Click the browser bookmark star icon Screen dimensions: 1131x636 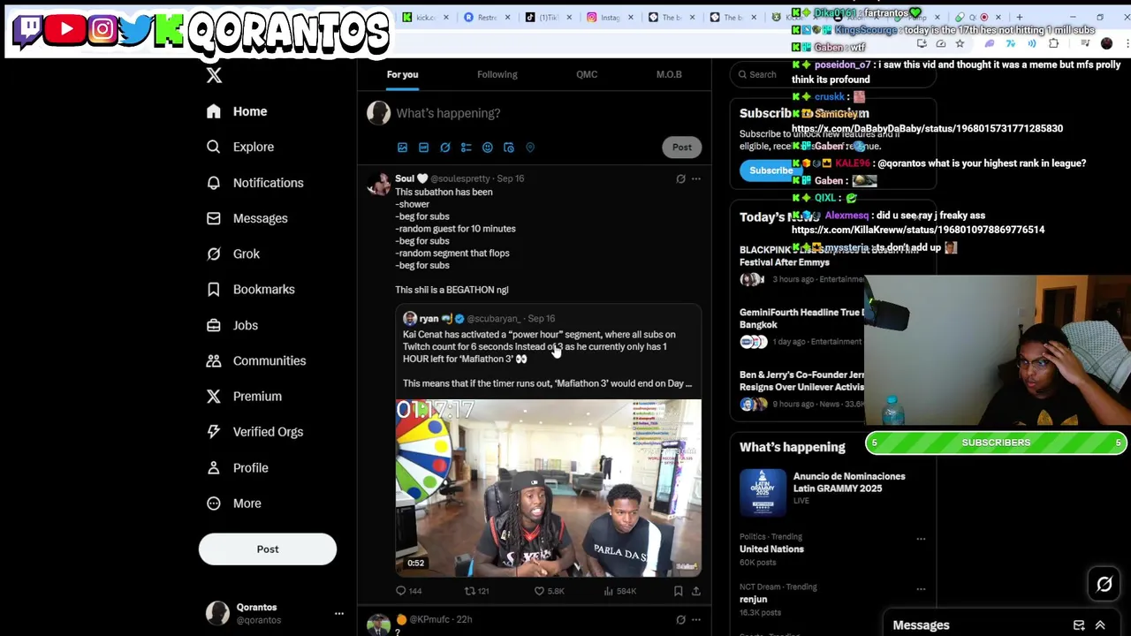pyautogui.click(x=960, y=43)
